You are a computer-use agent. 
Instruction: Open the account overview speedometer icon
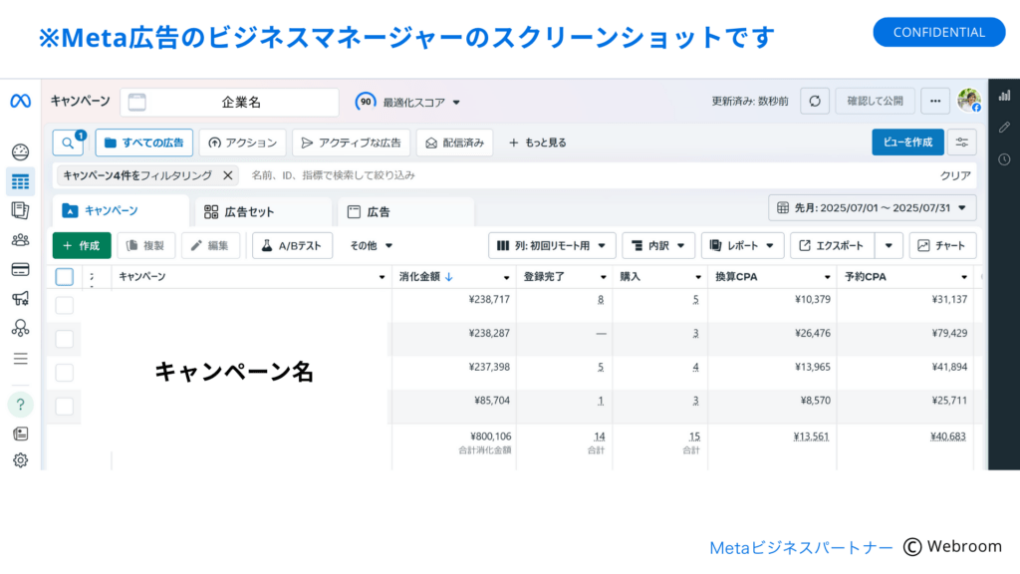[x=19, y=147]
